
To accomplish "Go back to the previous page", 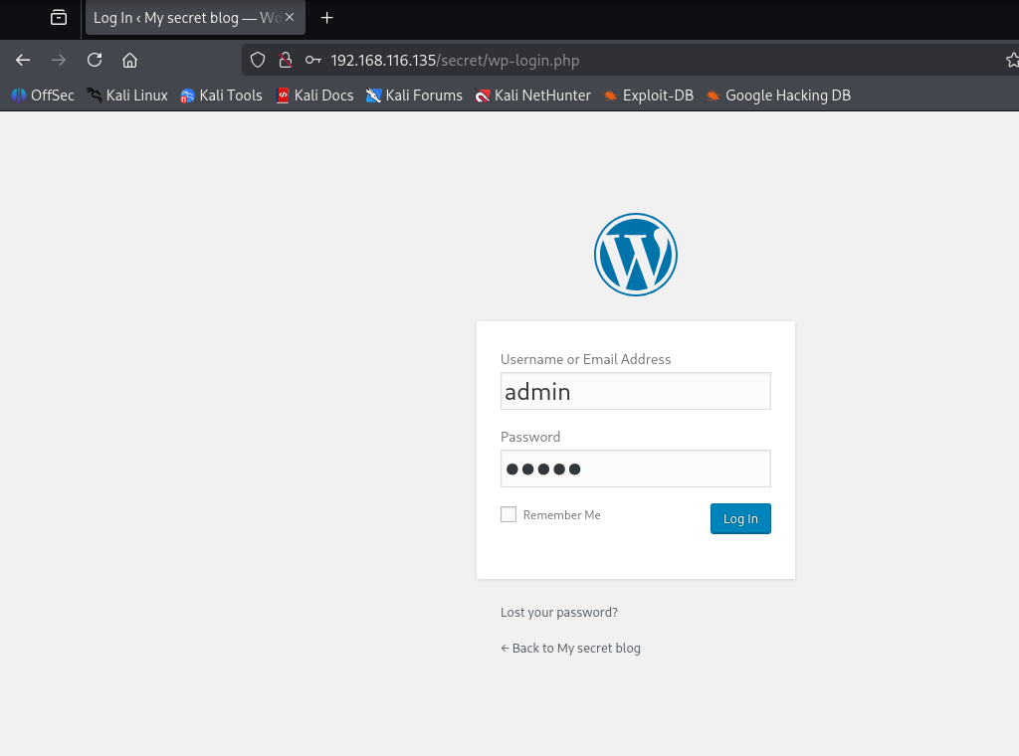I will pyautogui.click(x=23, y=61).
